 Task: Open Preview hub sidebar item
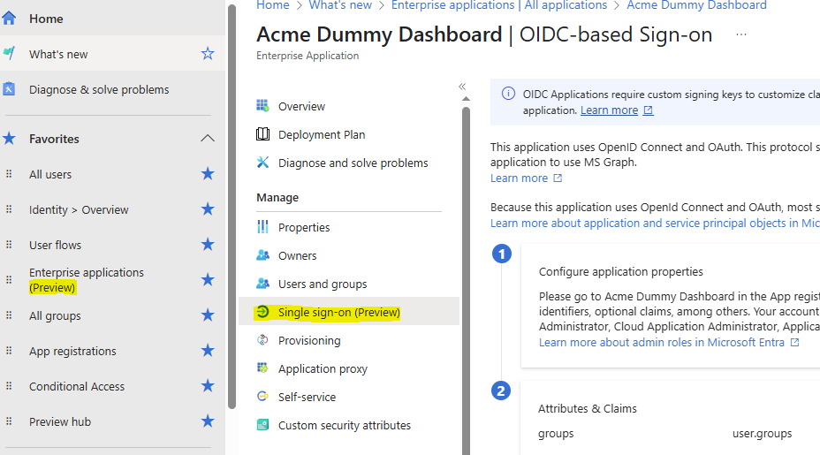click(59, 421)
